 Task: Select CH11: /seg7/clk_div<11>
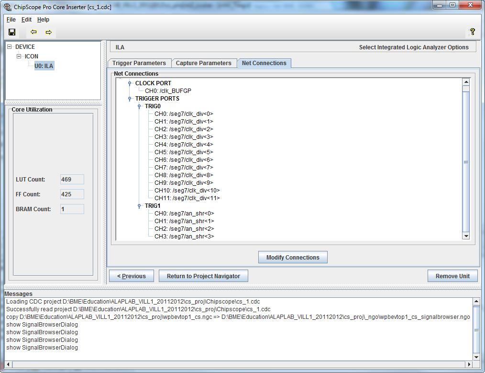coord(187,198)
